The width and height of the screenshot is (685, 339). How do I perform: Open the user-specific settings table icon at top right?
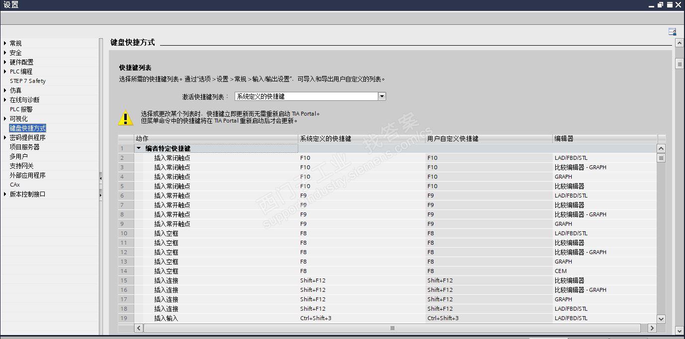click(672, 32)
